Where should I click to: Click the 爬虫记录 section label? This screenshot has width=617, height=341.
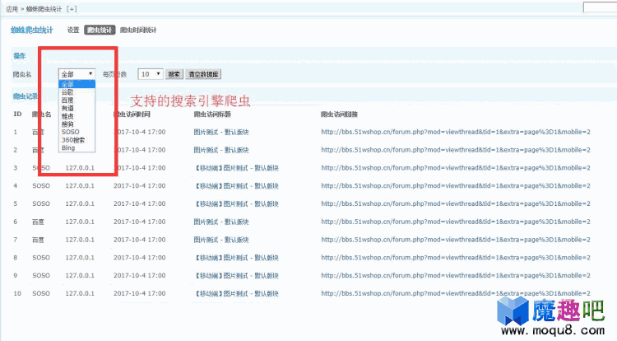(26, 96)
